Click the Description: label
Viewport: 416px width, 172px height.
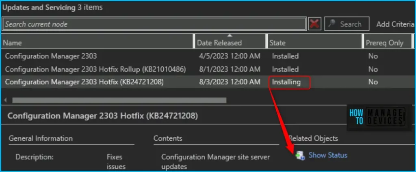[35, 157]
